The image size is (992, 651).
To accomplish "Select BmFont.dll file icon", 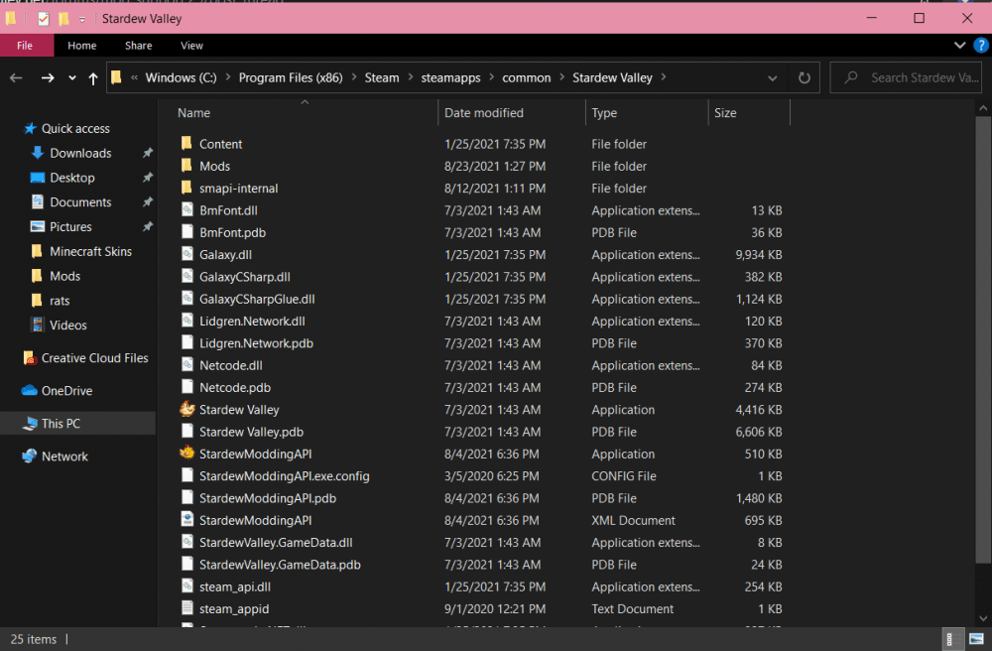I will [x=187, y=210].
